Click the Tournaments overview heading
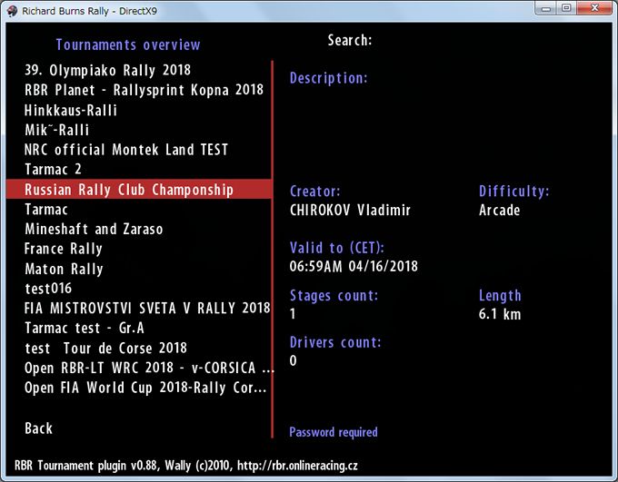618x482 pixels. [x=128, y=44]
